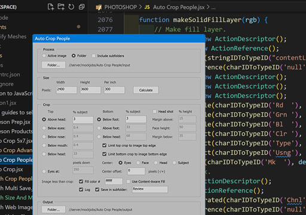306x215 pixels.
Task: Click the Height pixels input field
Action: pos(90,90)
